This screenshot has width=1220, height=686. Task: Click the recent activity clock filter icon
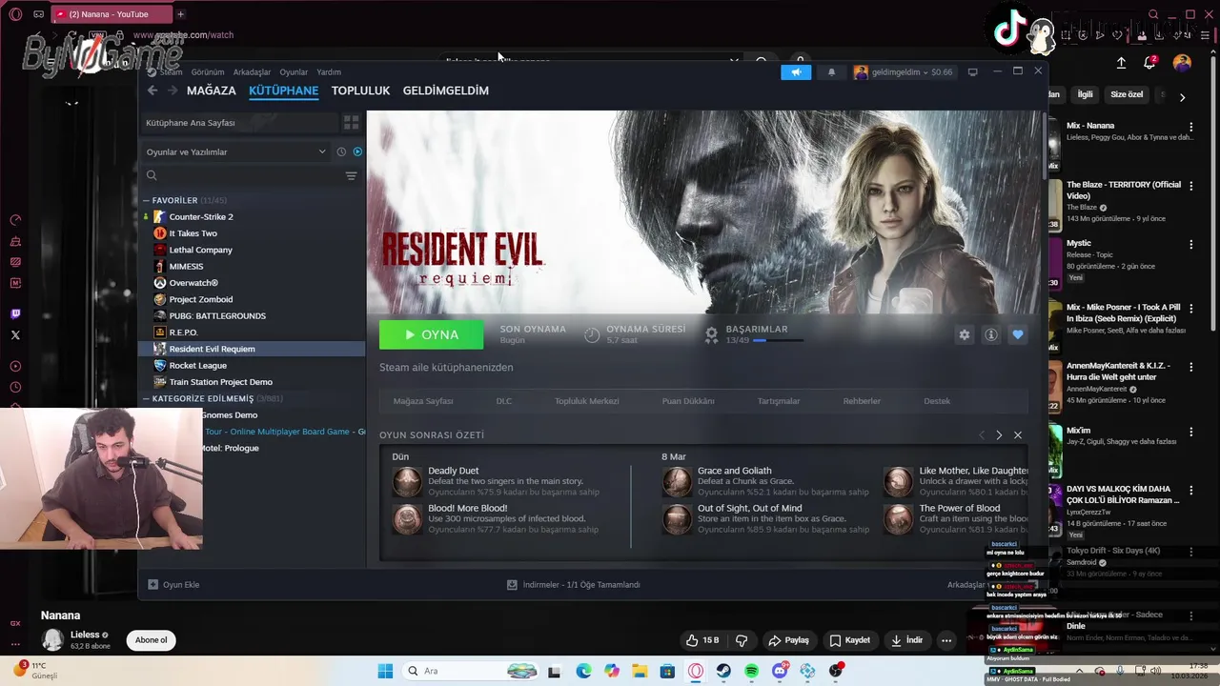click(341, 151)
